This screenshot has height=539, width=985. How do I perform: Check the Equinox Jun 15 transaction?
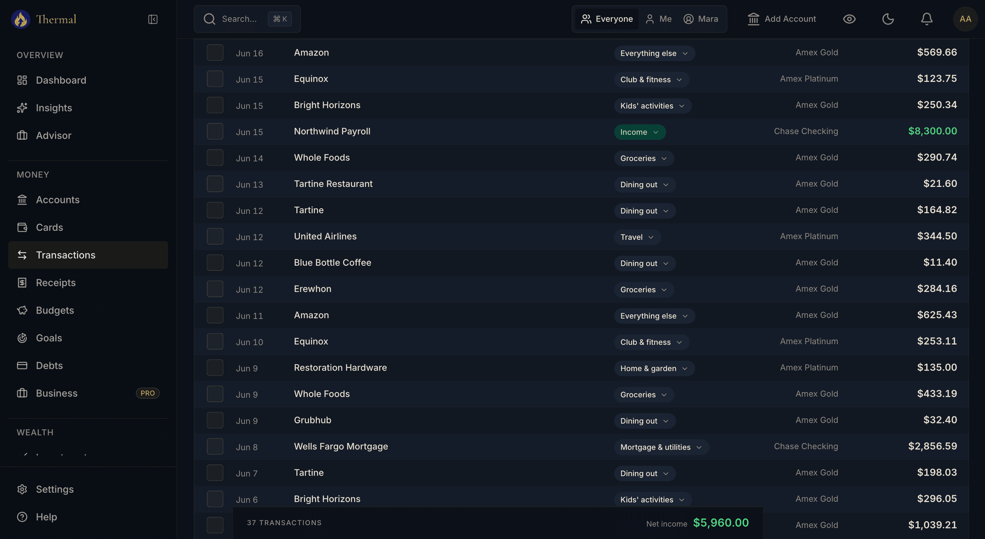215,79
